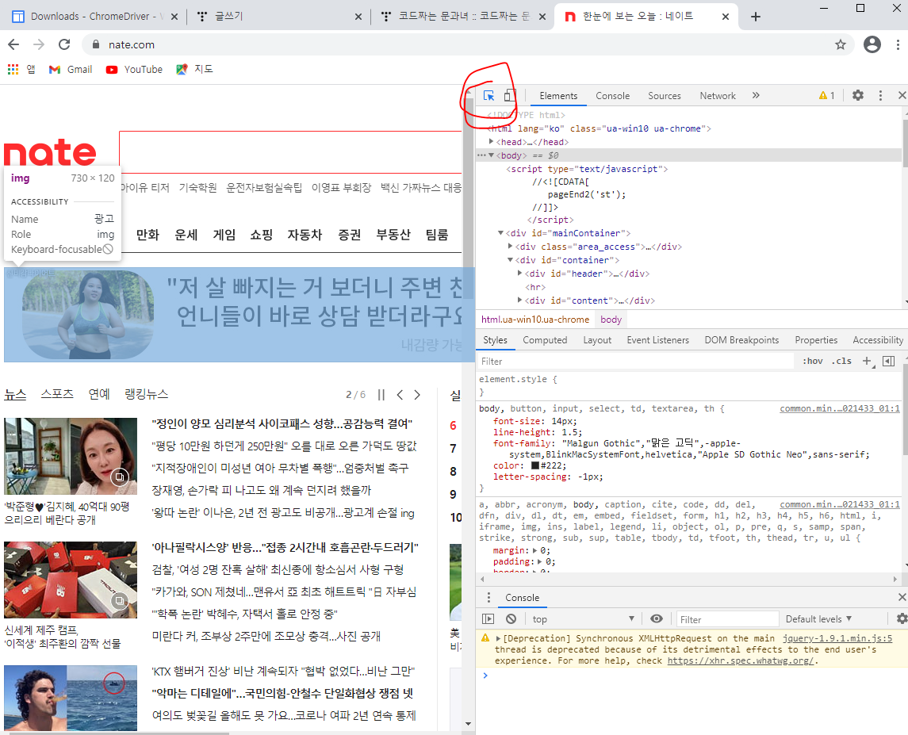Open the jquery-1.9.1.min.js:5 link
This screenshot has height=735, width=908.
click(837, 638)
